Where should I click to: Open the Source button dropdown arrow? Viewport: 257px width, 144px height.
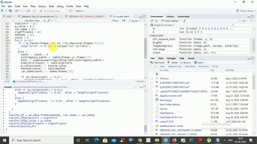[x=140, y=21]
